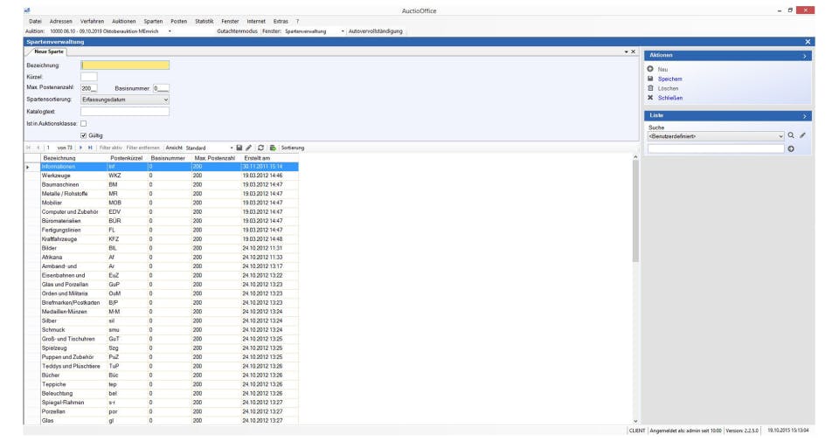Go to previous record navigation arrow

click(38, 148)
